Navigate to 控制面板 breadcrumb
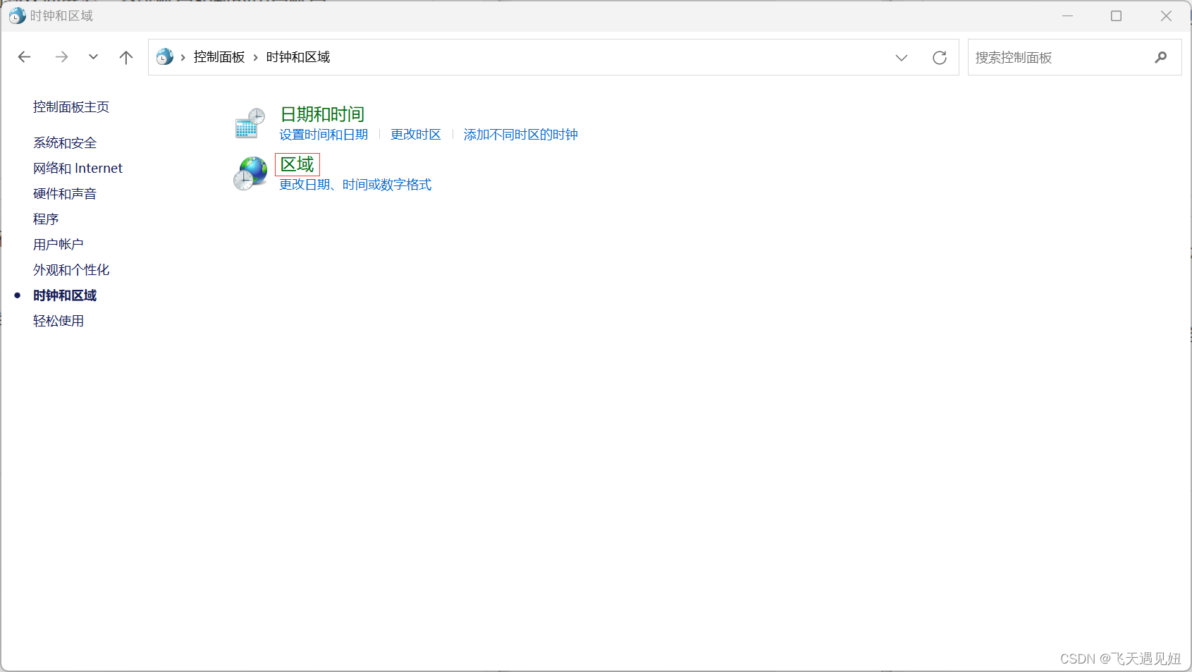 pyautogui.click(x=219, y=57)
